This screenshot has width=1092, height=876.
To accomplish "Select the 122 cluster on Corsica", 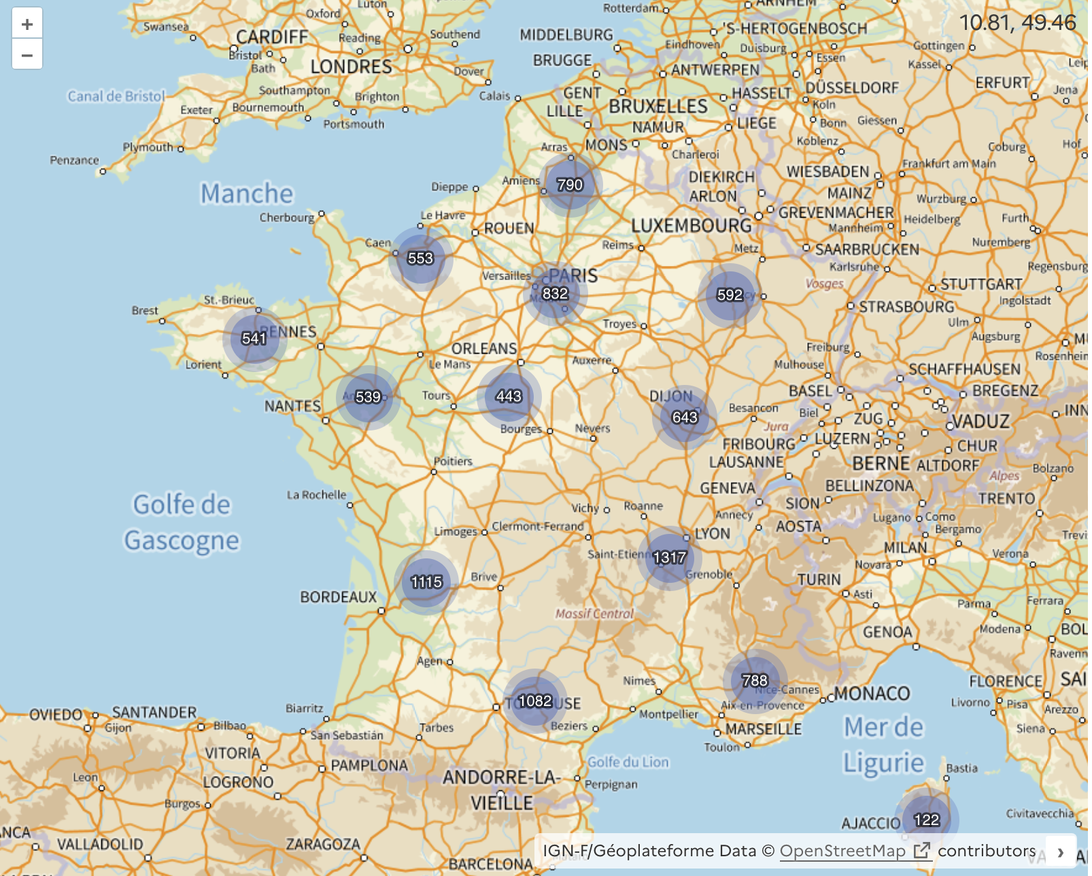I will pos(926,820).
